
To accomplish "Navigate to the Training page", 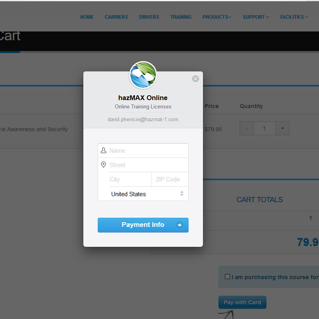I will 181,17.
